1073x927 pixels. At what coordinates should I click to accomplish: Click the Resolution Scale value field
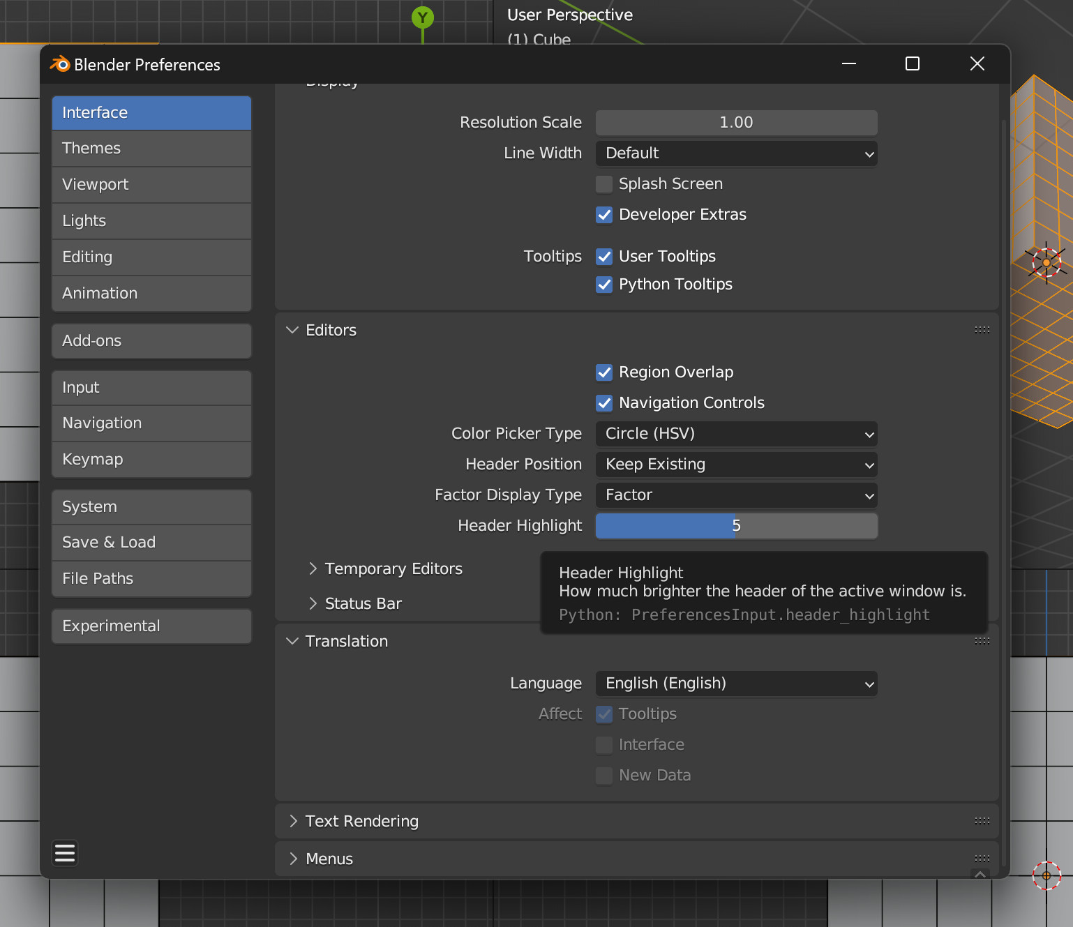pos(736,123)
